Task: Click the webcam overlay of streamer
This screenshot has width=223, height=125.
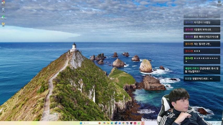Action: pyautogui.click(x=183, y=107)
